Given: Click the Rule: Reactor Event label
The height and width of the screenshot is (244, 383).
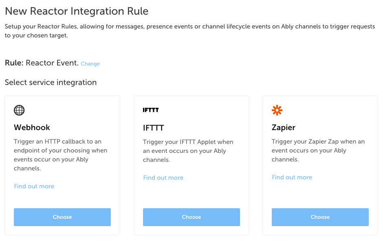Looking at the screenshot, I should [x=42, y=63].
